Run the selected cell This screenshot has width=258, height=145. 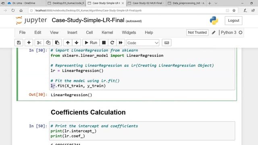click(91, 43)
